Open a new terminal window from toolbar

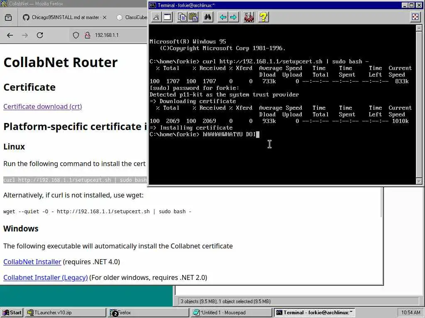[168, 17]
